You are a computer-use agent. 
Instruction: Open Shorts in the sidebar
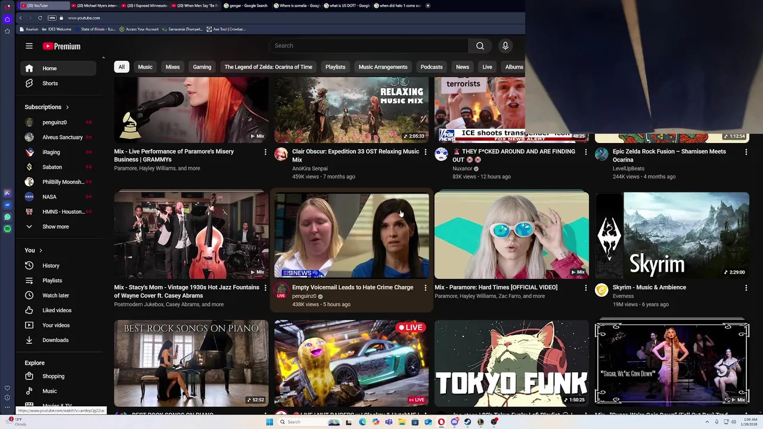coord(58,83)
